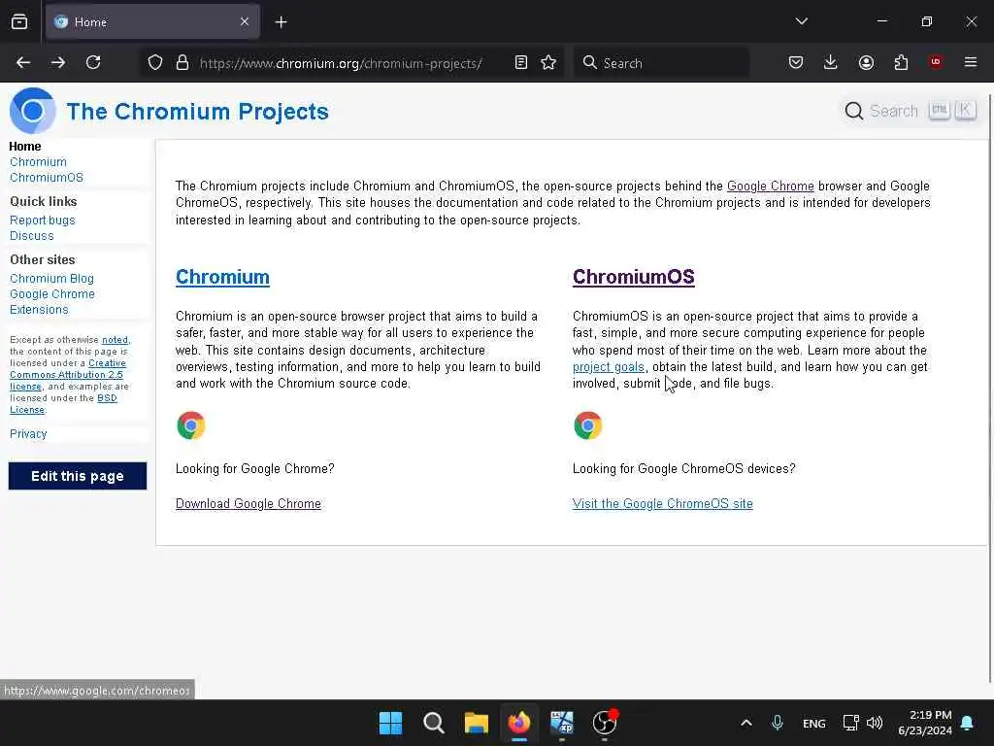This screenshot has height=746, width=994.
Task: Reload the current page
Action: click(x=93, y=62)
